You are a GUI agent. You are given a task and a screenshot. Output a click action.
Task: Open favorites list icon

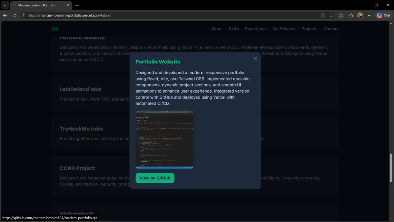351,15
